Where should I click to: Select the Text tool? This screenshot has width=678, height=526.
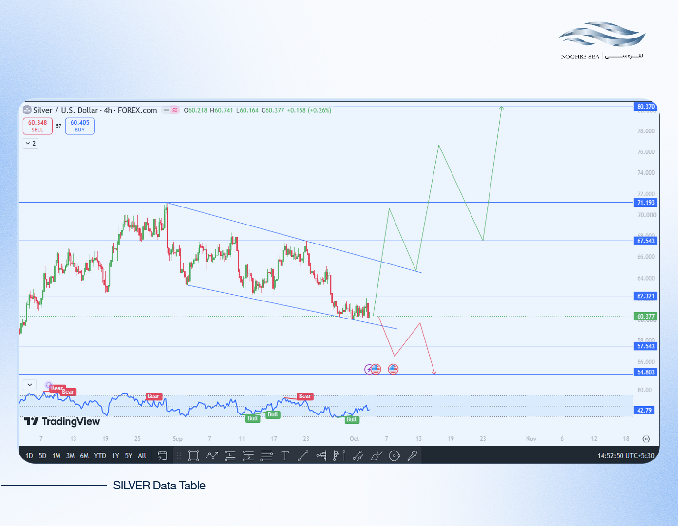[285, 456]
